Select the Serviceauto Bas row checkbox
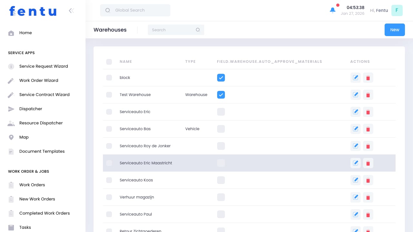This screenshot has height=232, width=413. point(109,129)
